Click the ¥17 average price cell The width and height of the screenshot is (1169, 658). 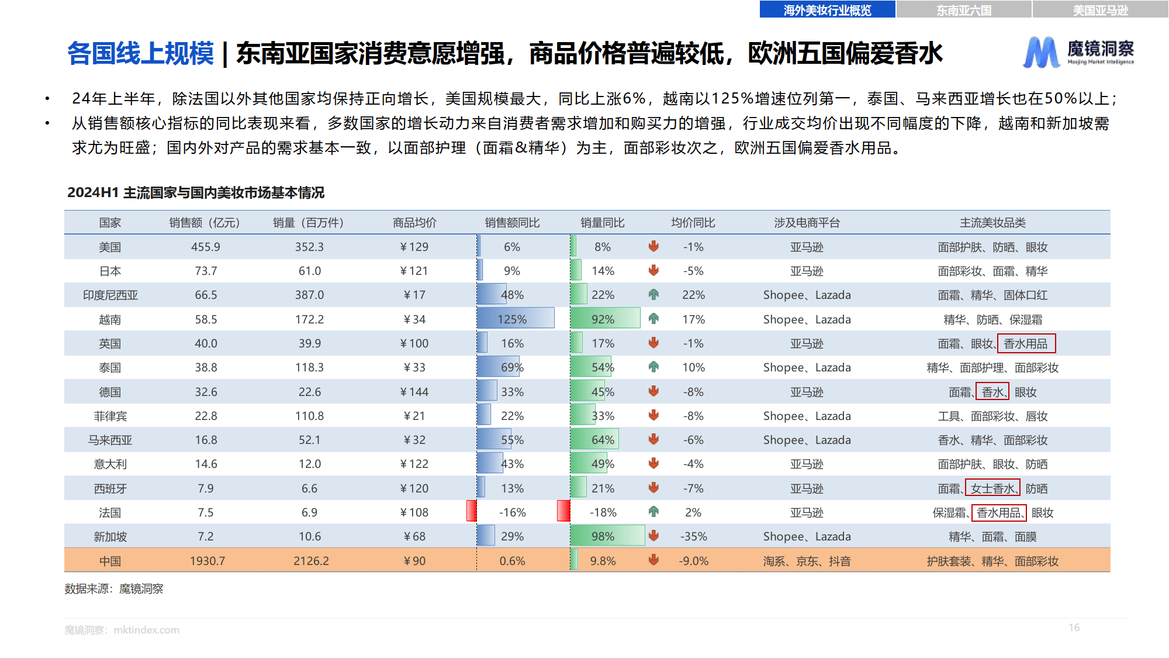click(414, 295)
